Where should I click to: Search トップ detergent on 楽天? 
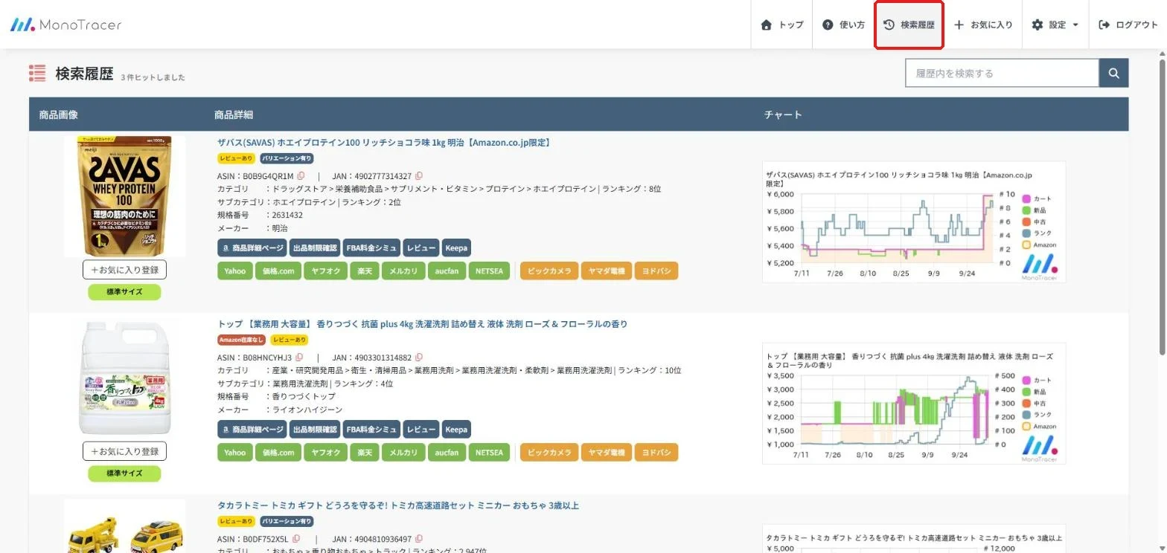click(x=365, y=452)
